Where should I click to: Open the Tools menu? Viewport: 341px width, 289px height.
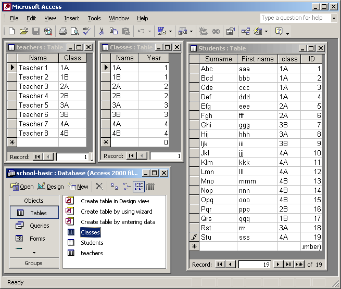[94, 18]
